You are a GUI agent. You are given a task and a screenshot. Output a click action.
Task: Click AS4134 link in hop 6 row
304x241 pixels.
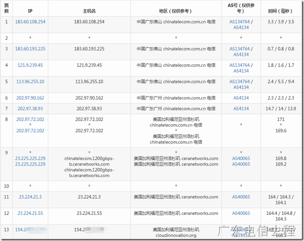tap(241, 98)
